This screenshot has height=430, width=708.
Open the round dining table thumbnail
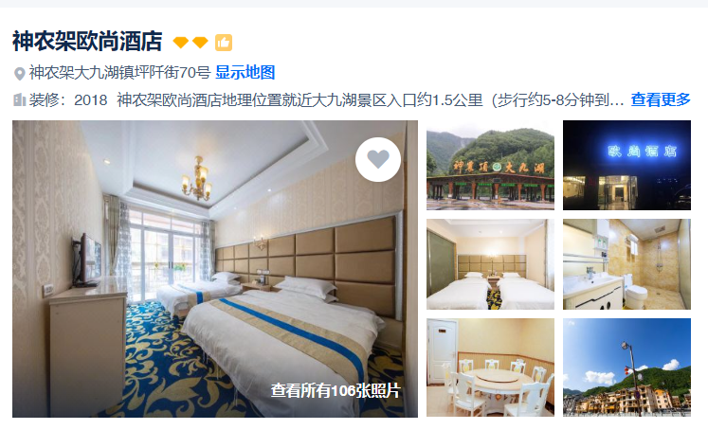490,367
